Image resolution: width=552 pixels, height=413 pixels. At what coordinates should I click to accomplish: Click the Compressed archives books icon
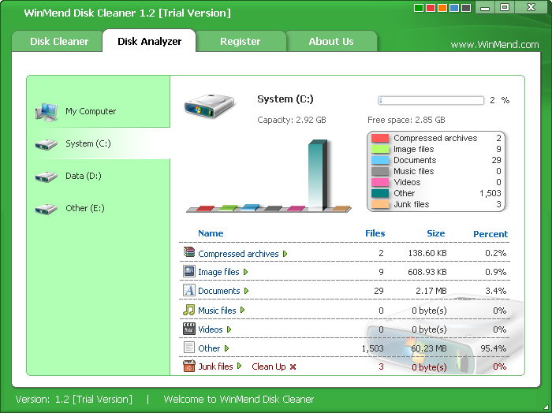[x=189, y=252]
